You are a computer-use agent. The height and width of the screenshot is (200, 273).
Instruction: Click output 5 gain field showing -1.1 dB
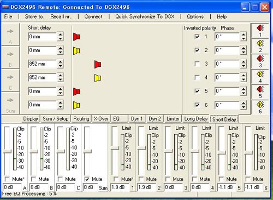(x=227, y=187)
